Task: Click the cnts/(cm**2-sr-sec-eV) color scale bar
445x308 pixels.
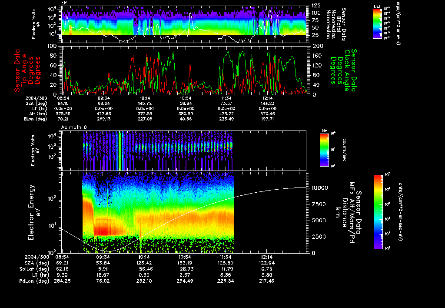Action: 378,212
